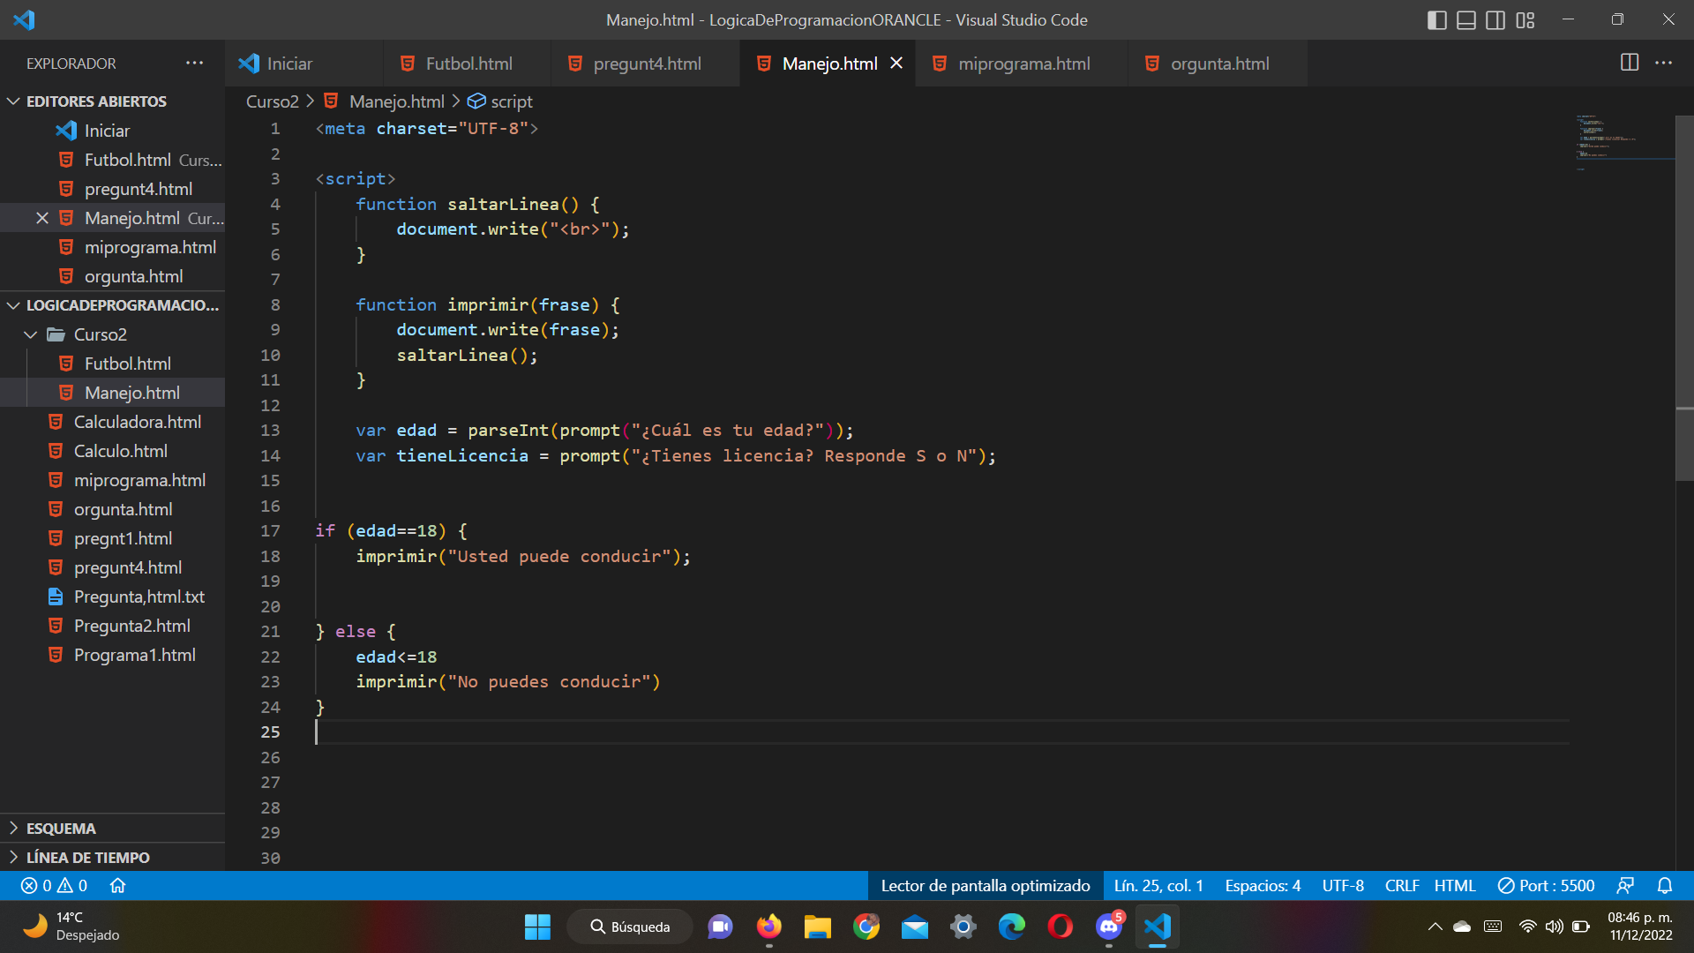
Task: Click Lector de pantalla optimizado status
Action: pyautogui.click(x=986, y=885)
